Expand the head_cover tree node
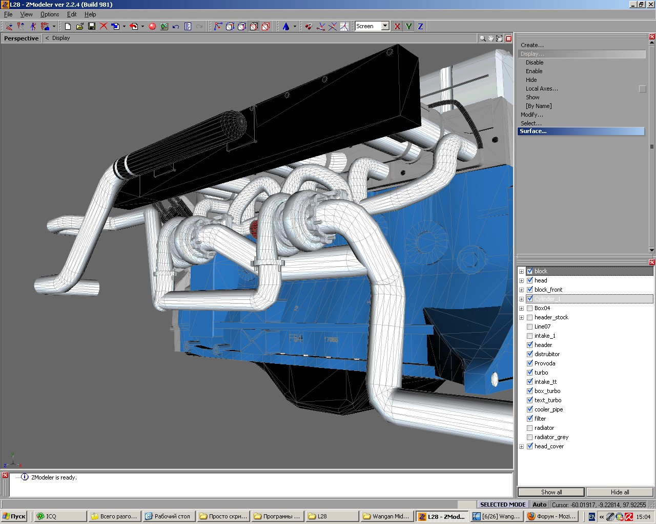 [521, 446]
